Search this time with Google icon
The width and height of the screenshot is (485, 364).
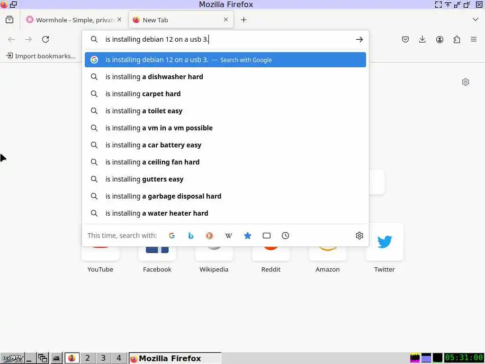click(x=172, y=236)
